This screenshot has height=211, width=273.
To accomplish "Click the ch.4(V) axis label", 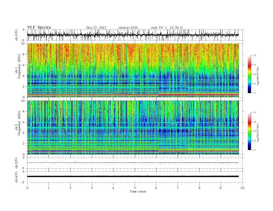I will 17,177.
